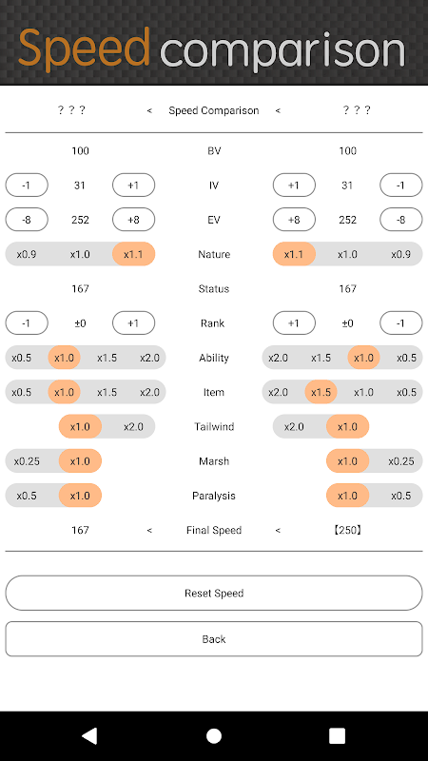428x761 pixels.
Task: Choose x2.0 Item on left side
Action: pos(149,392)
